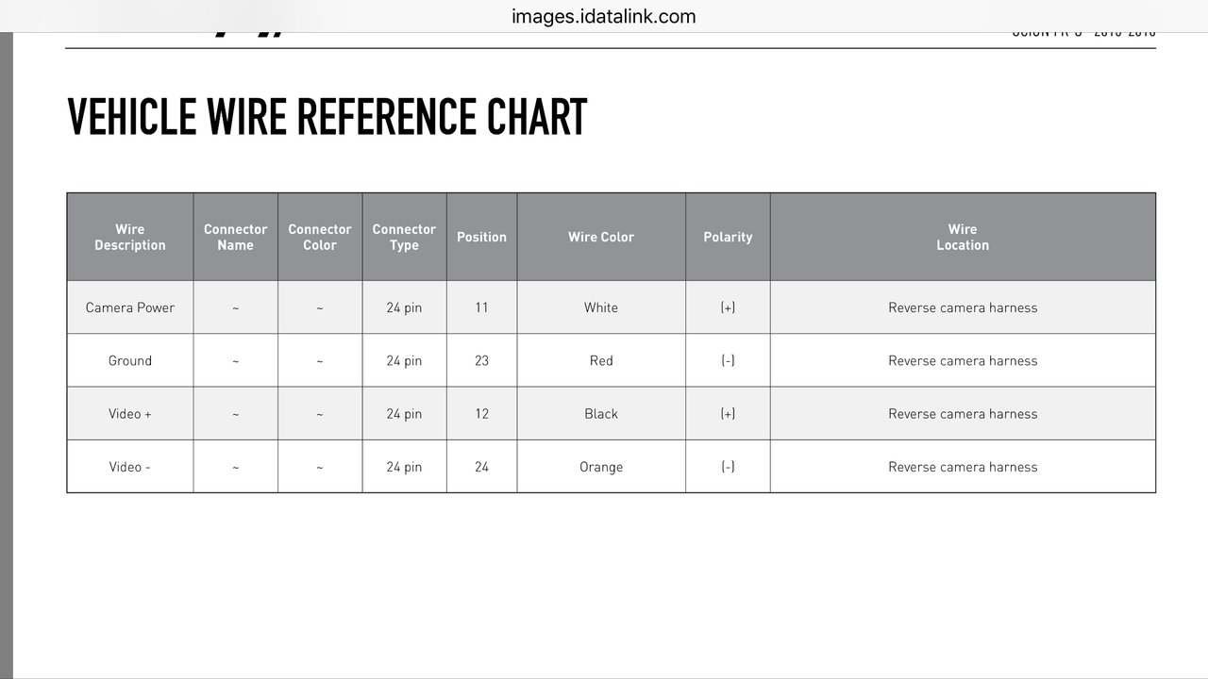The height and width of the screenshot is (679, 1208).
Task: Click the gray left page margin bar
Action: click(7, 355)
